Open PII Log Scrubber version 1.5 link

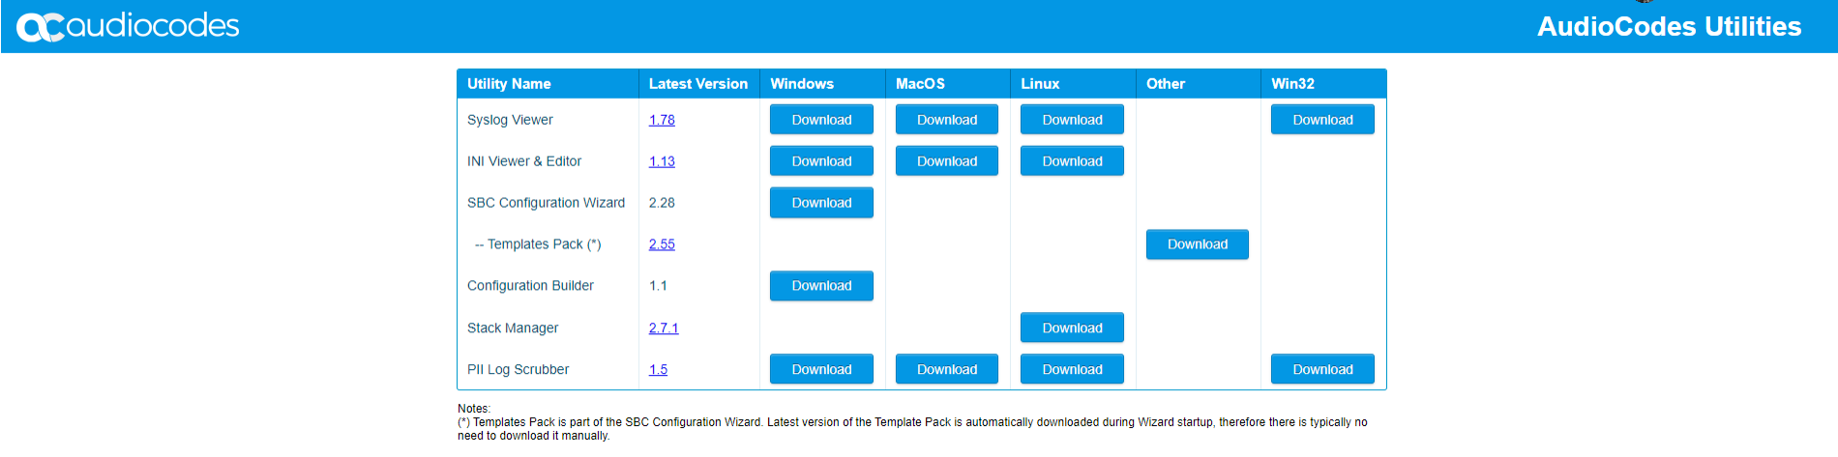click(x=658, y=370)
